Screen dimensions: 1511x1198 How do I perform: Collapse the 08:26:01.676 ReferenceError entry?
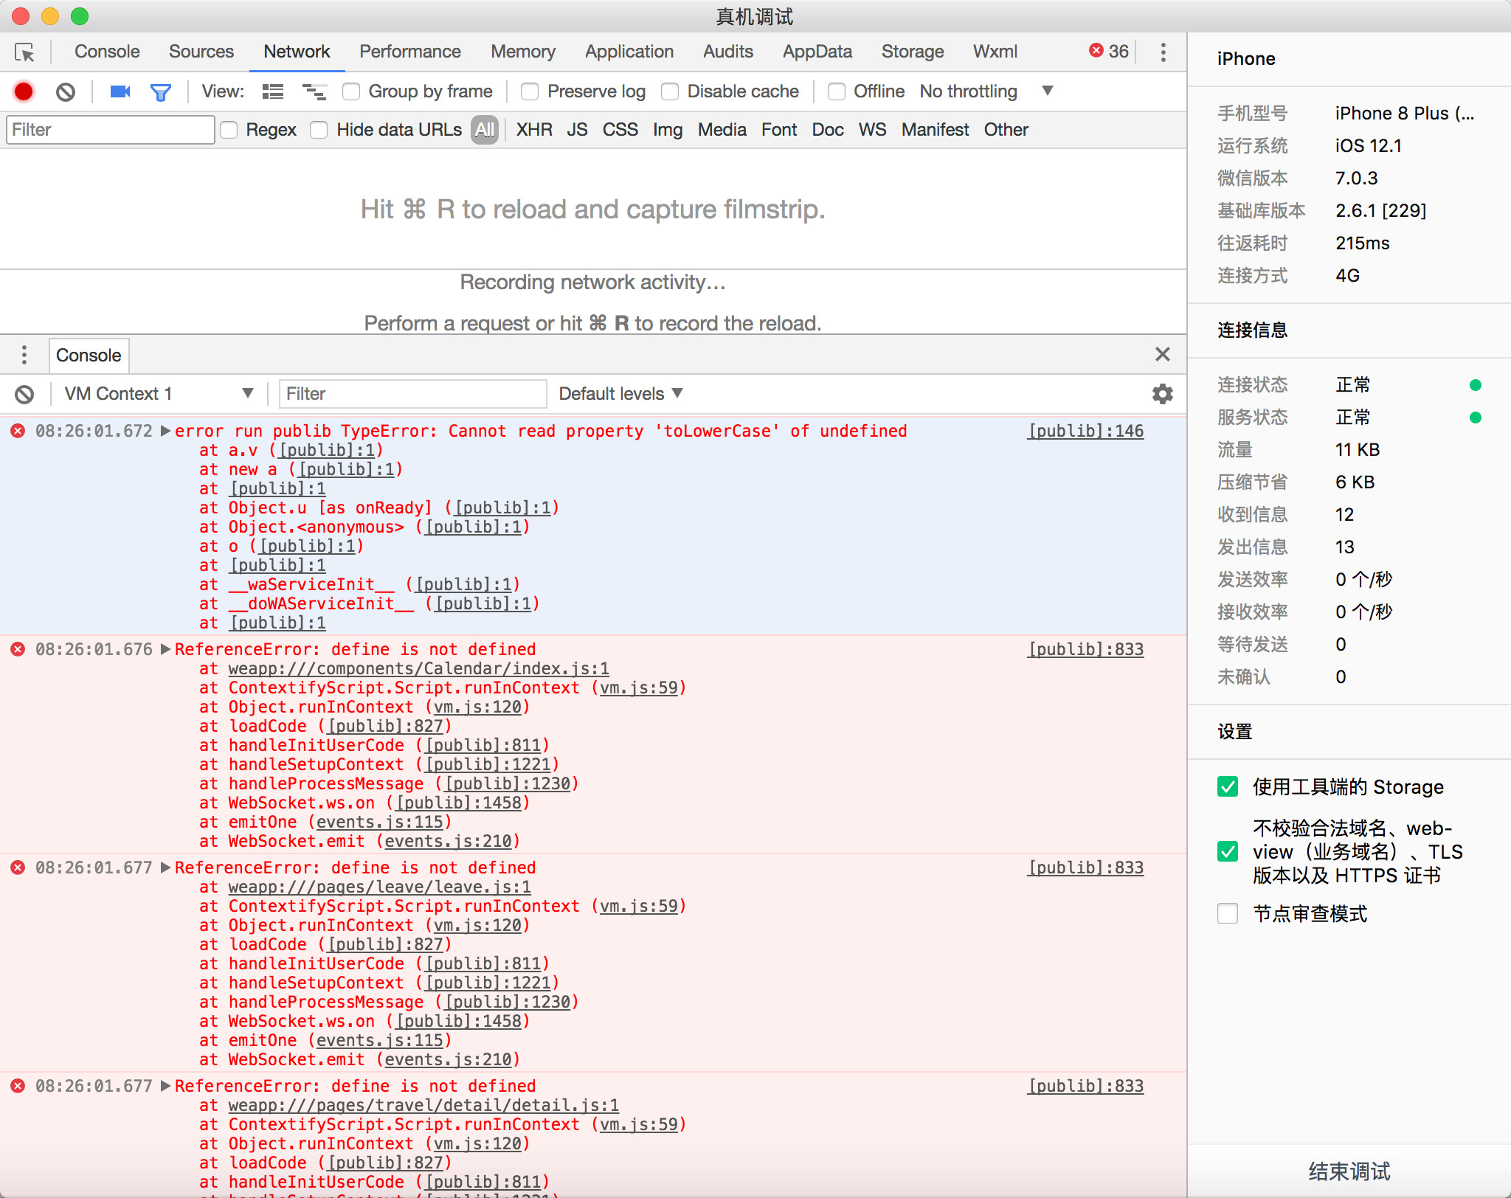point(165,649)
